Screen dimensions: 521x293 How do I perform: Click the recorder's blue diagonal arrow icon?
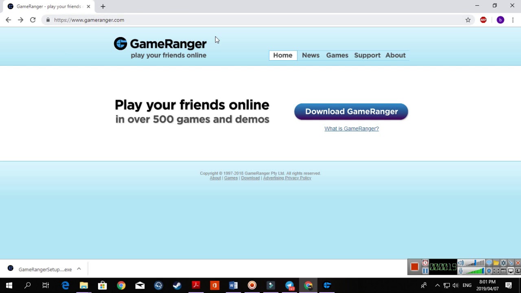511,263
